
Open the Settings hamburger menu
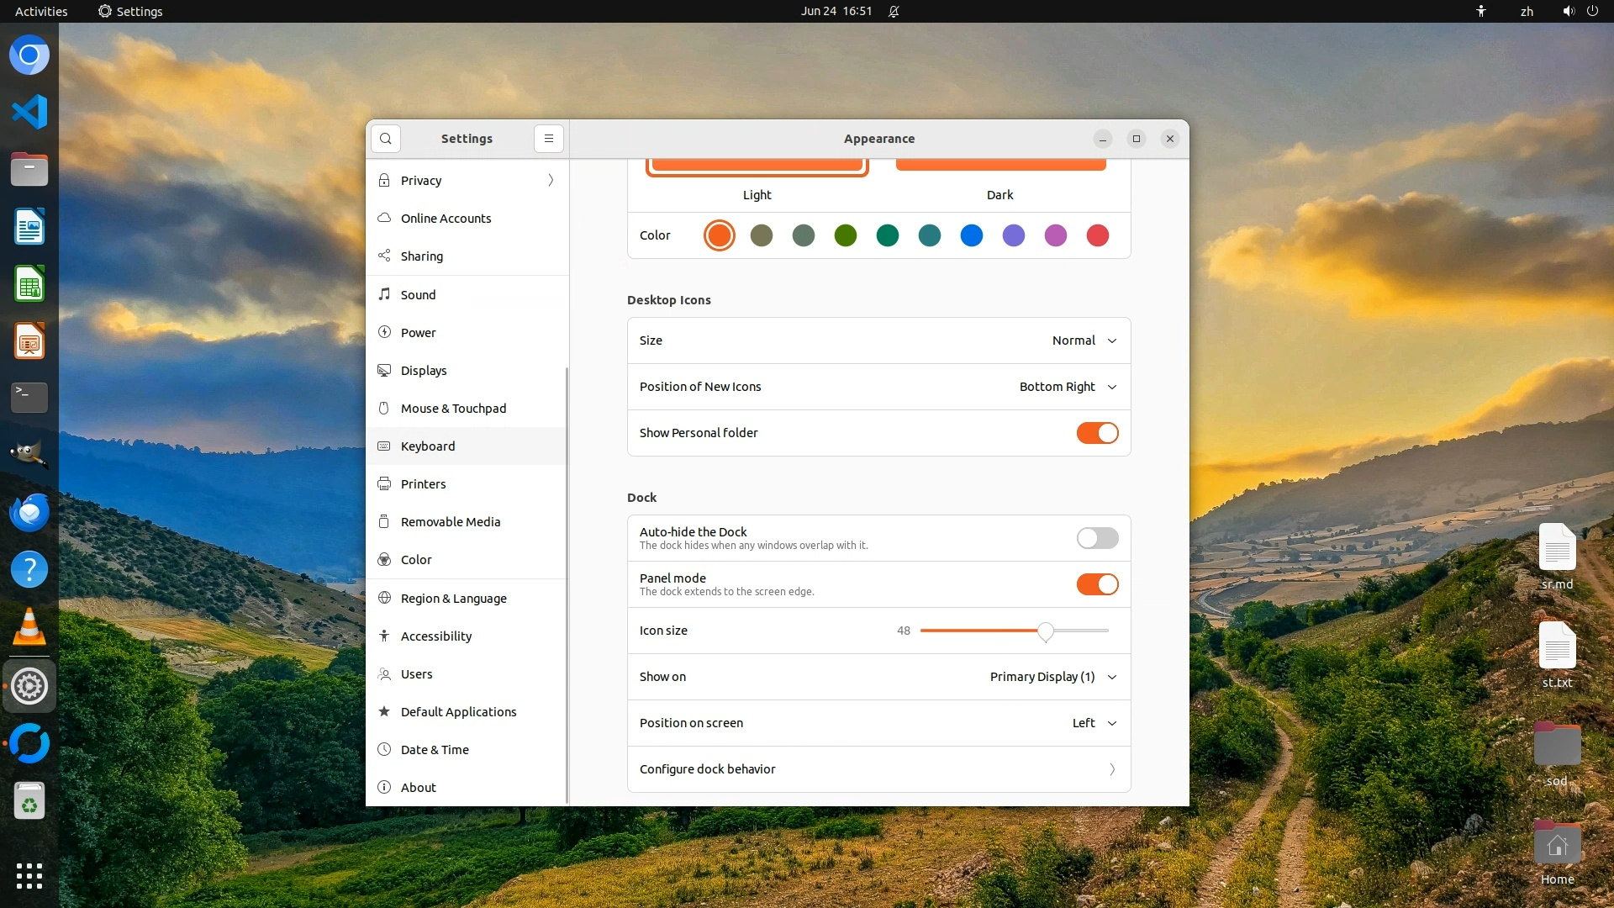[x=548, y=139]
